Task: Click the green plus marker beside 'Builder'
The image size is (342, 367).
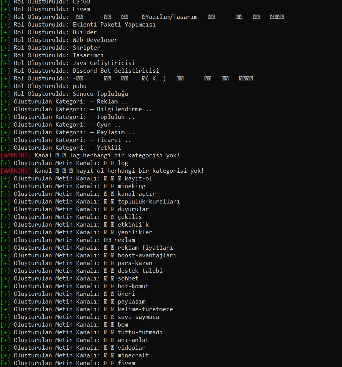Action: point(5,32)
